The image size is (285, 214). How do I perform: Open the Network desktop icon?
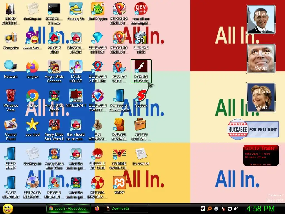[x=11, y=69]
